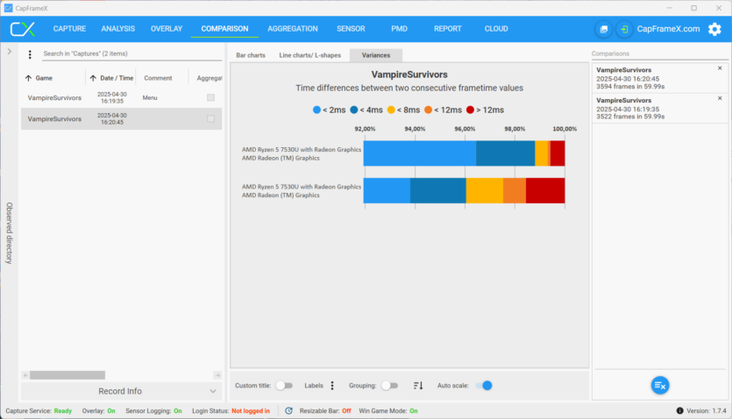732x419 pixels.
Task: Open Labels three-dot options menu
Action: 332,386
